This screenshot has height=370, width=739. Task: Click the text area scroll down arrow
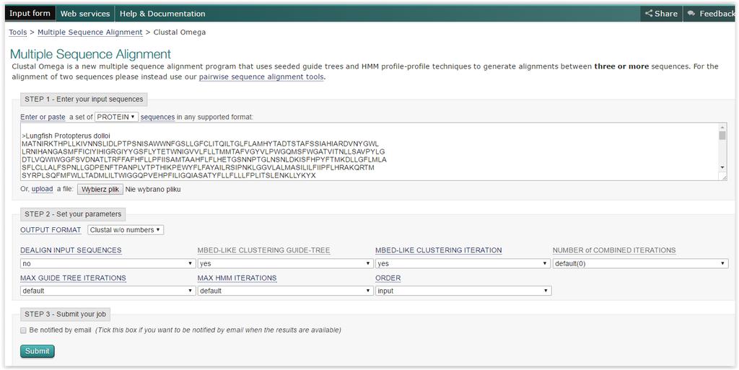(722, 167)
